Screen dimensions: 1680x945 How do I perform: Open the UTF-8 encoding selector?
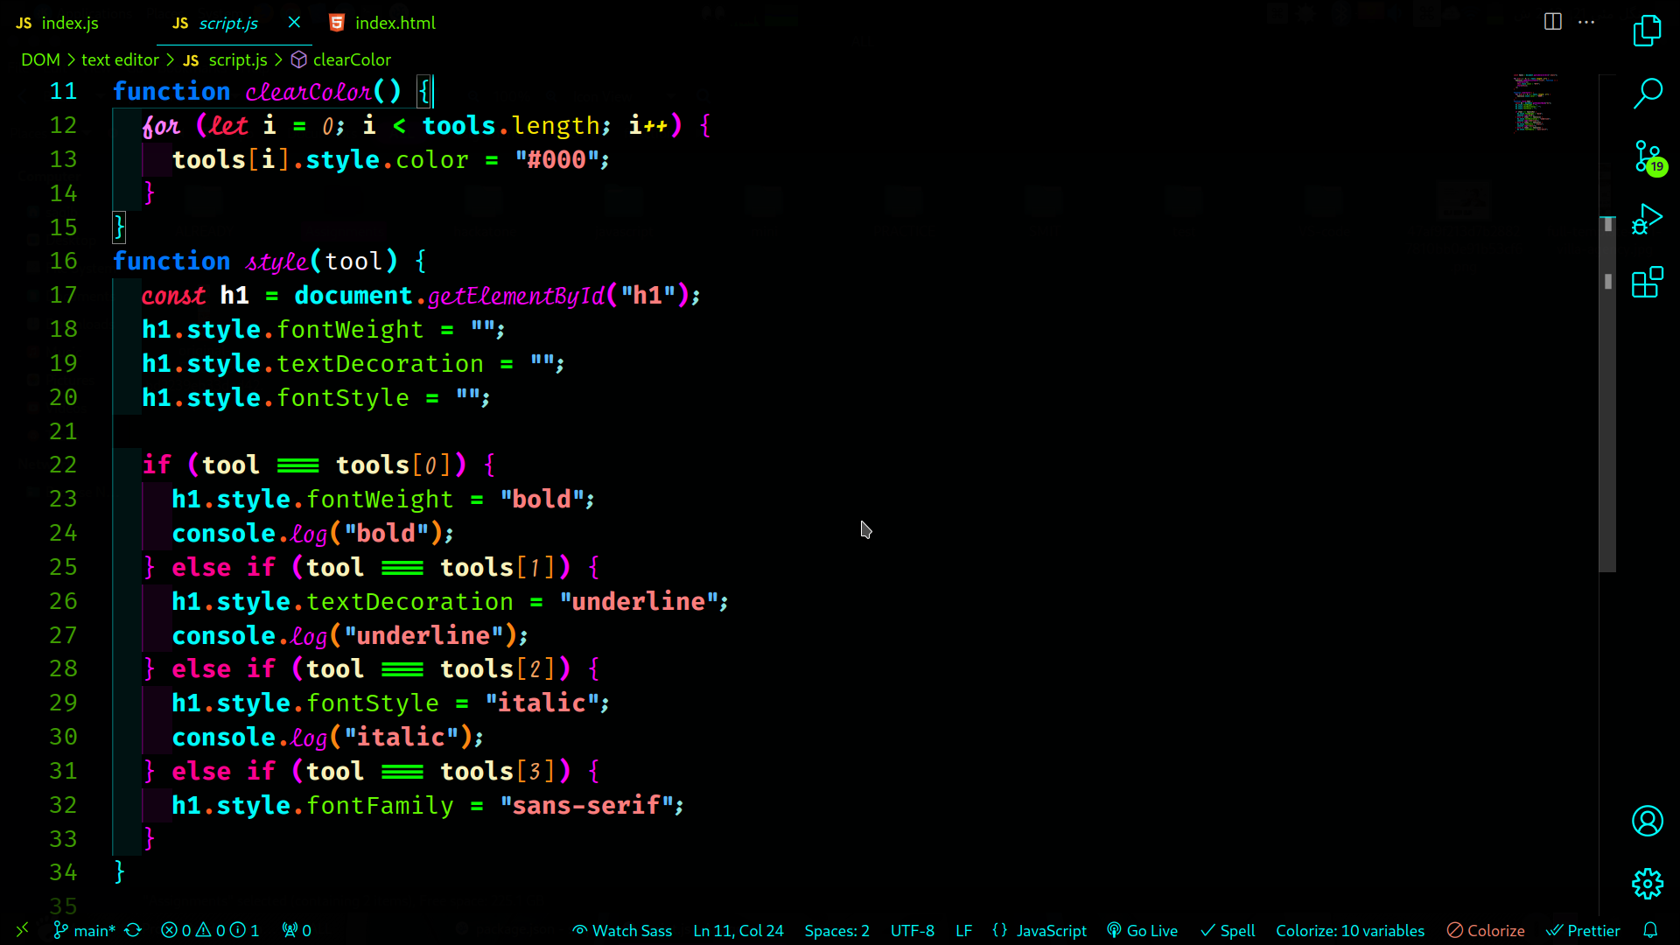(x=912, y=930)
